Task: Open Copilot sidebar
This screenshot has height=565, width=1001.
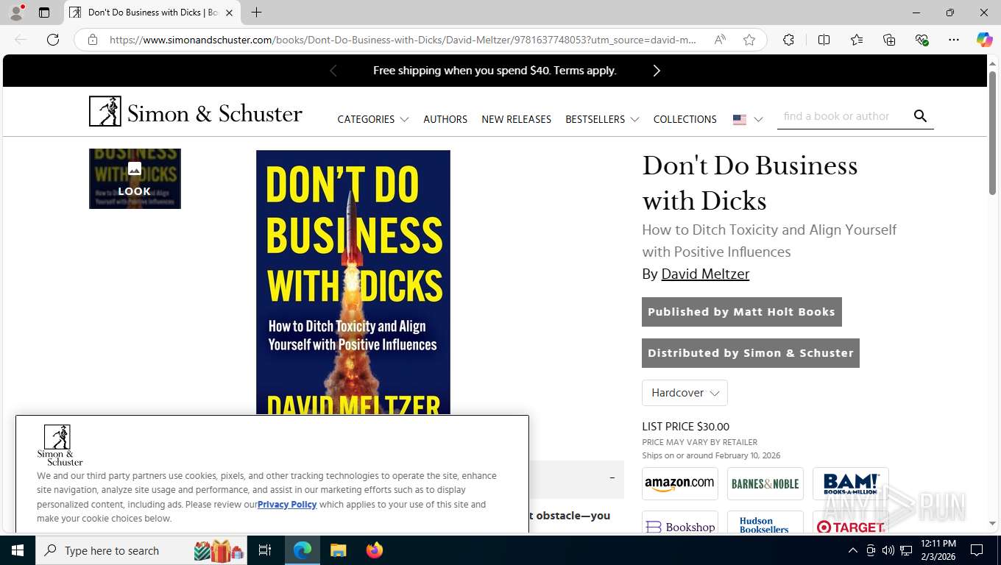Action: coord(984,40)
